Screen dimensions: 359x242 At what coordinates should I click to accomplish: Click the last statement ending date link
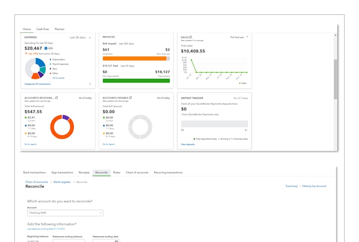46,229
